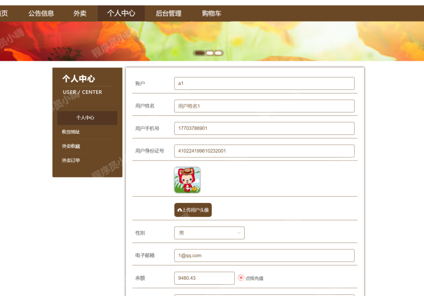The width and height of the screenshot is (424, 296).
Task: Click the balance field showing 9480.43
Action: tap(204, 278)
